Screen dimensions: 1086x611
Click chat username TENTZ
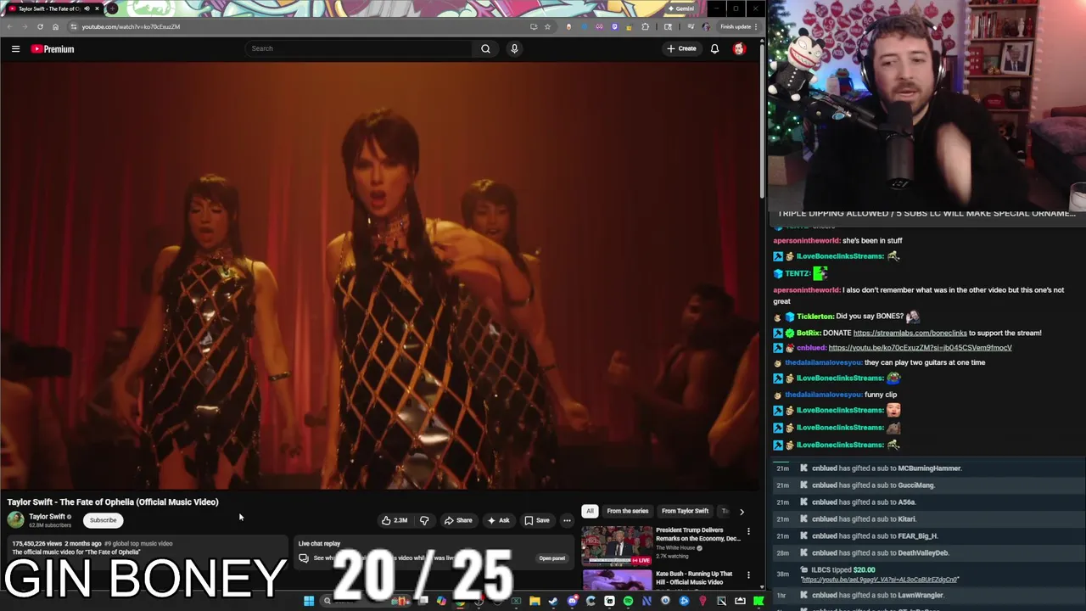pyautogui.click(x=797, y=274)
